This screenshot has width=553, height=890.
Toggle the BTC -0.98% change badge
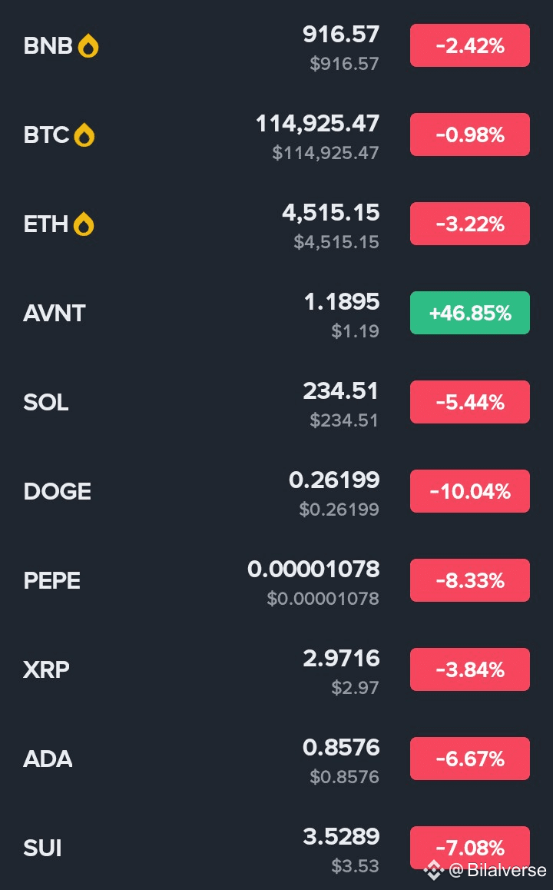[469, 134]
